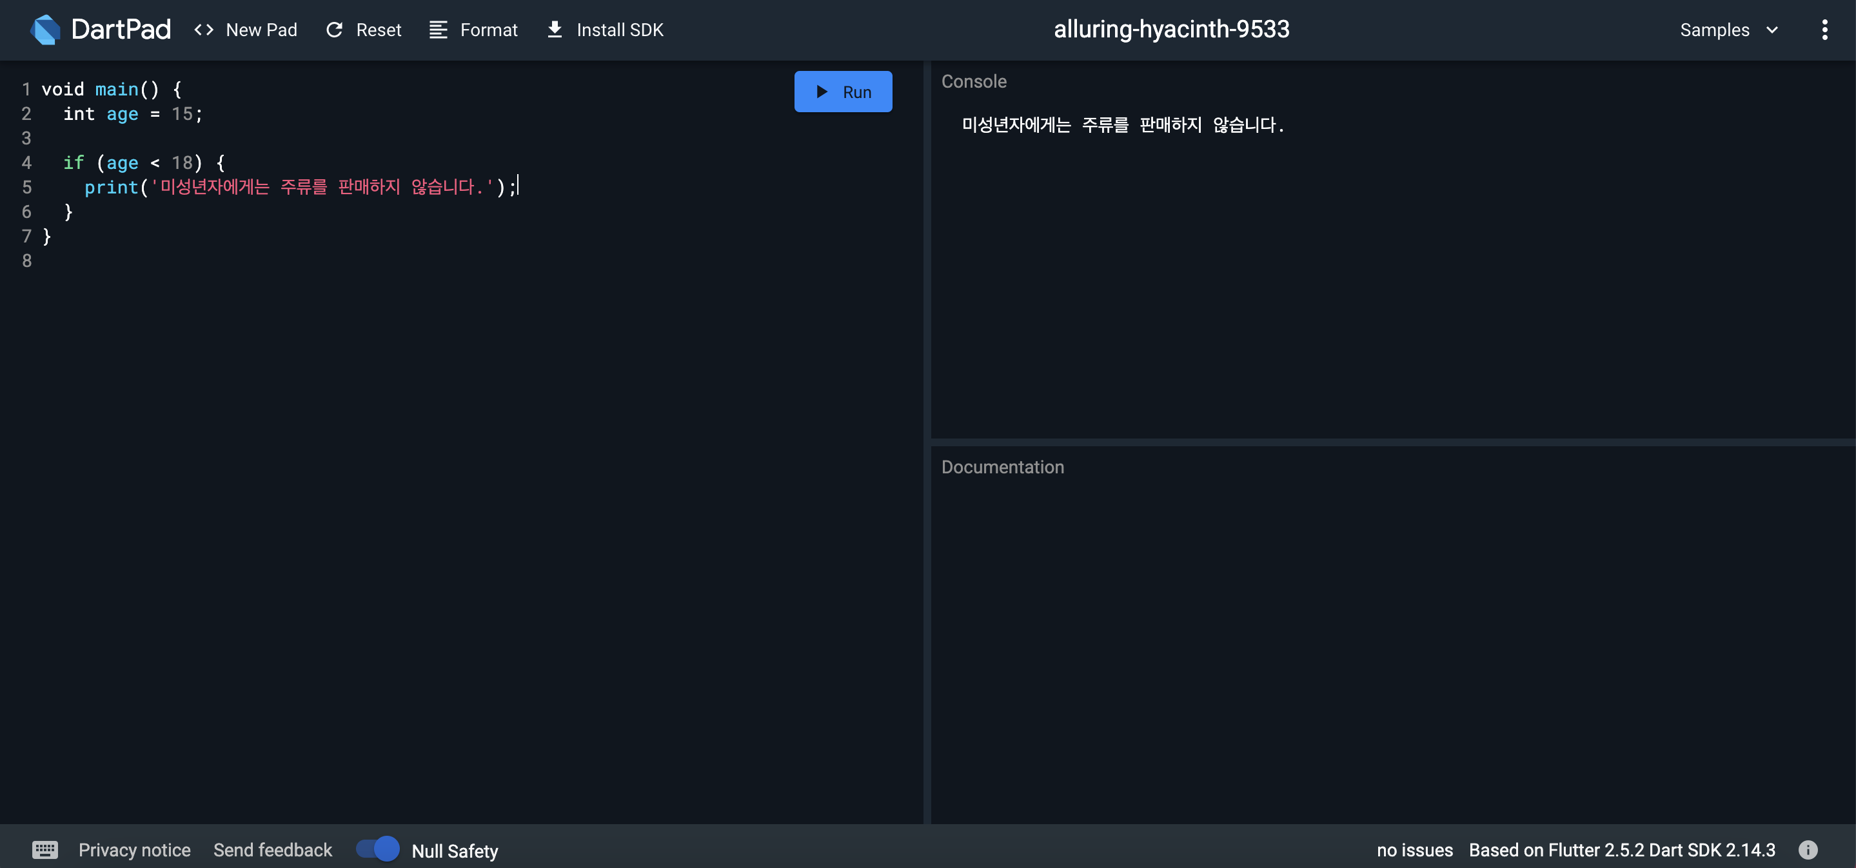Screen dimensions: 1856x868
Task: Click the no issues status text
Action: pos(1414,850)
